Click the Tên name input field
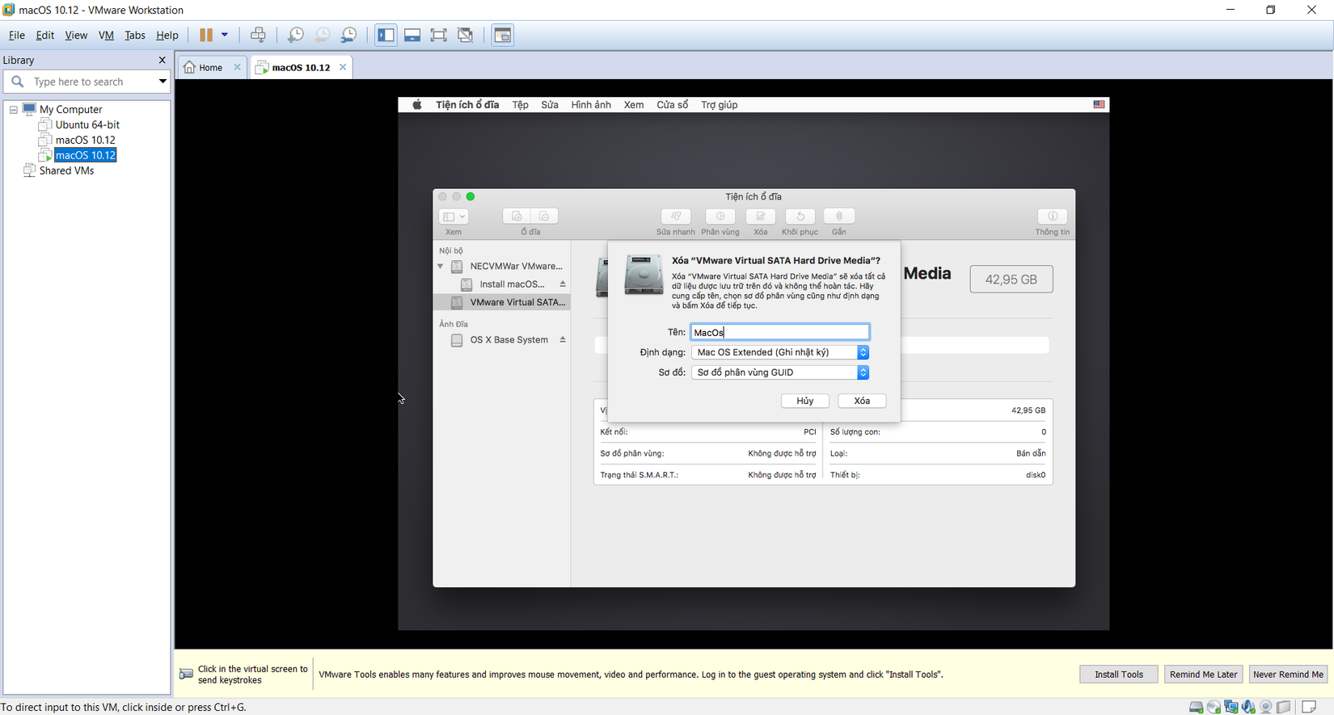Viewport: 1334px width, 715px height. [780, 332]
